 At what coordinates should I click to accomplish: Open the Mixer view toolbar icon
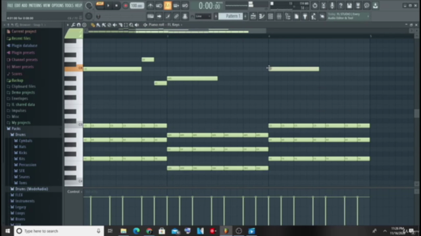pos(279,16)
